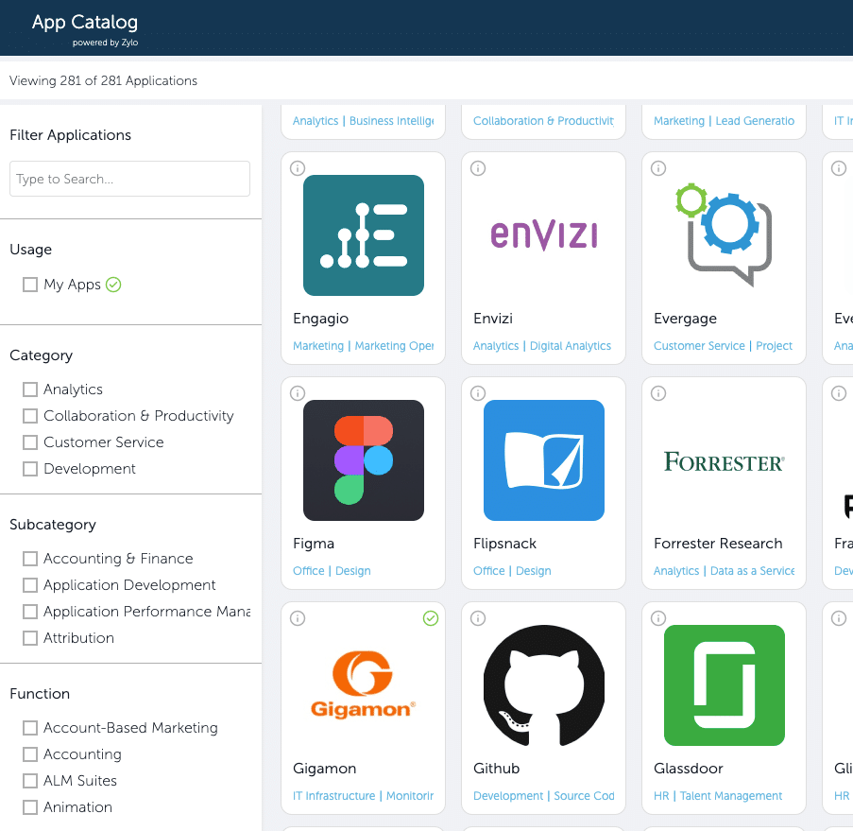This screenshot has width=853, height=831.
Task: Check the My Apps filter under Usage
Action: [29, 284]
